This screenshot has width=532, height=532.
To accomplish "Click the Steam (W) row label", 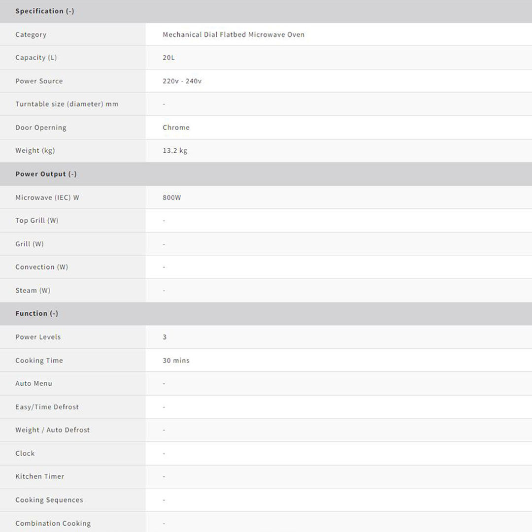I will tap(33, 291).
